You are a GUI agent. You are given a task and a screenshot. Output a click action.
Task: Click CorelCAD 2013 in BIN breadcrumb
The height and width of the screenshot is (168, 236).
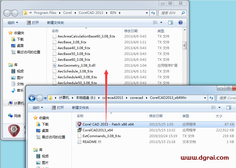coord(91,13)
